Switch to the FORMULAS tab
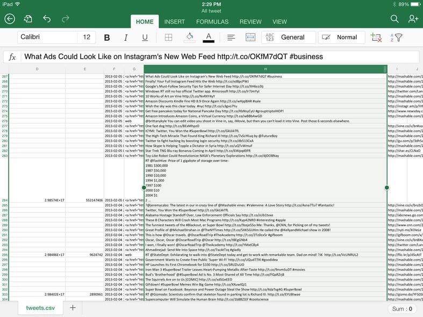This screenshot has height=317, width=423. coord(212,22)
